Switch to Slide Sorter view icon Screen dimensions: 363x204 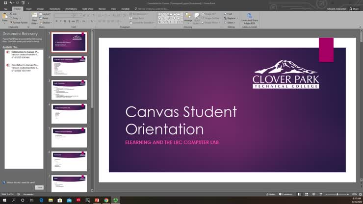pyautogui.click(x=307, y=194)
